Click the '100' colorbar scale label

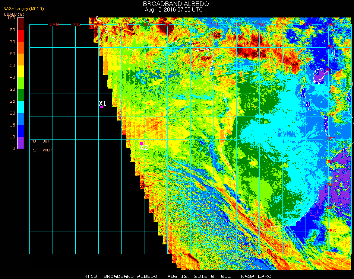point(11,18)
